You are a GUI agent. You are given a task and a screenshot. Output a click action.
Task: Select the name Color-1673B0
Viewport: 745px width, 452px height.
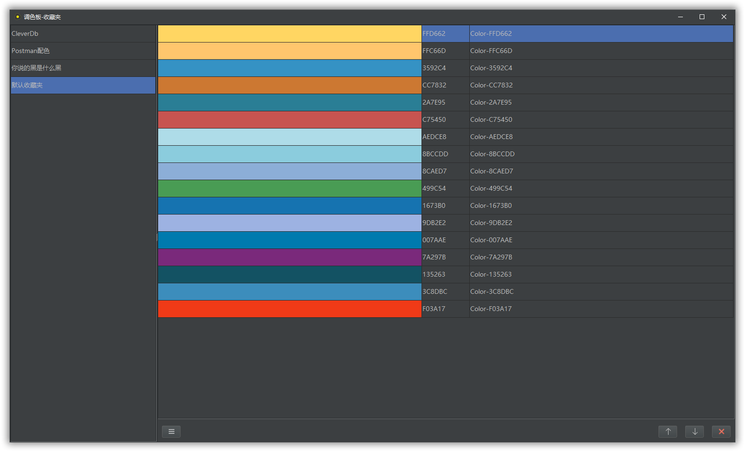(601, 205)
